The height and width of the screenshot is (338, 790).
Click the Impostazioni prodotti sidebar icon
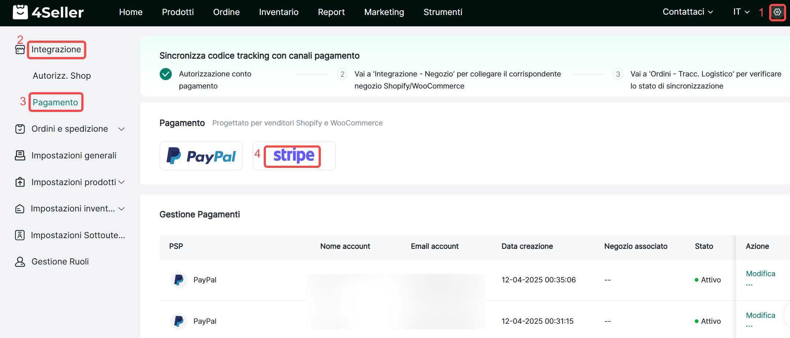20,182
